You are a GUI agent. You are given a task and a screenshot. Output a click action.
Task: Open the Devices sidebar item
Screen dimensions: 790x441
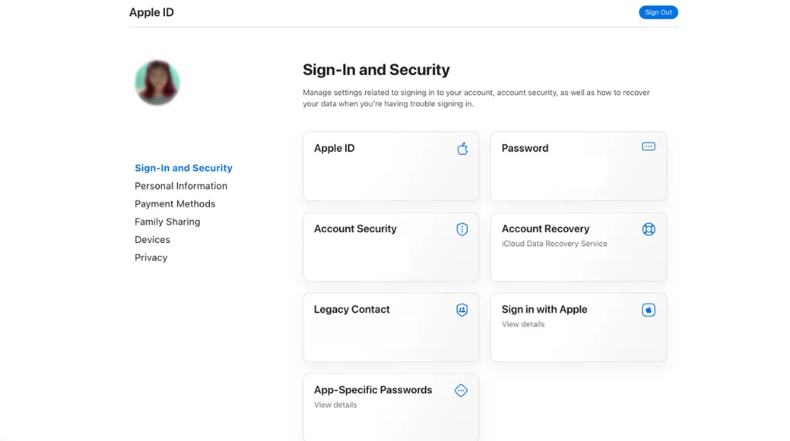pos(152,240)
